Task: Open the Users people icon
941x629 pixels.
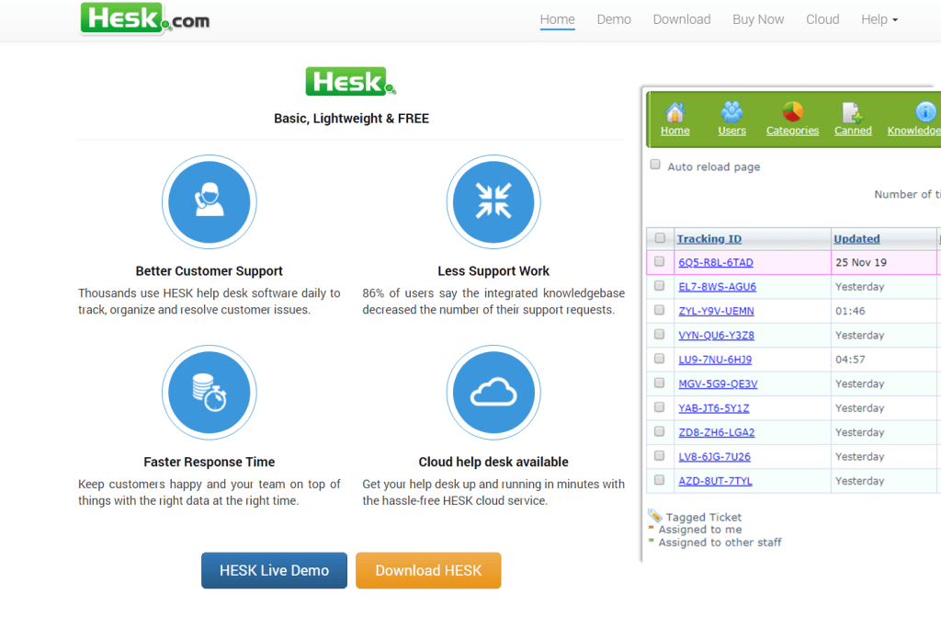Action: point(731,112)
